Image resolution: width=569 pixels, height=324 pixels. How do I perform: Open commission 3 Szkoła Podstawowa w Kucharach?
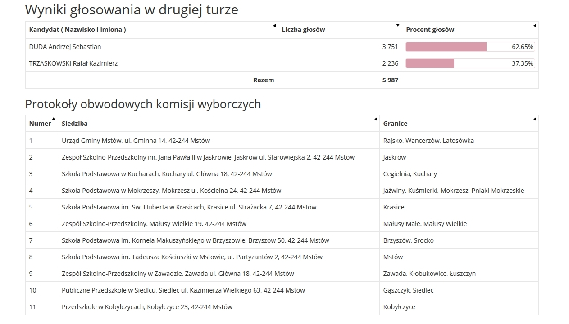click(167, 174)
